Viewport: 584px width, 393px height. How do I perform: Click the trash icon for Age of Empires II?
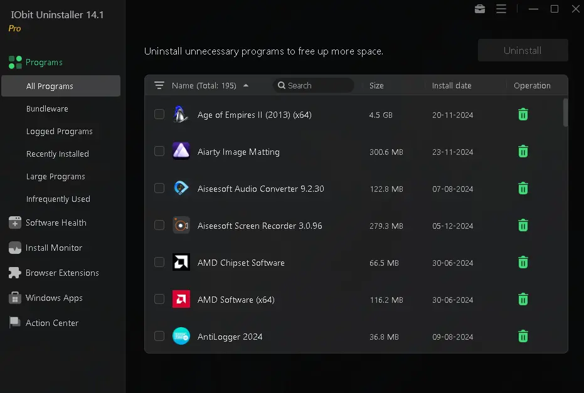click(x=523, y=115)
